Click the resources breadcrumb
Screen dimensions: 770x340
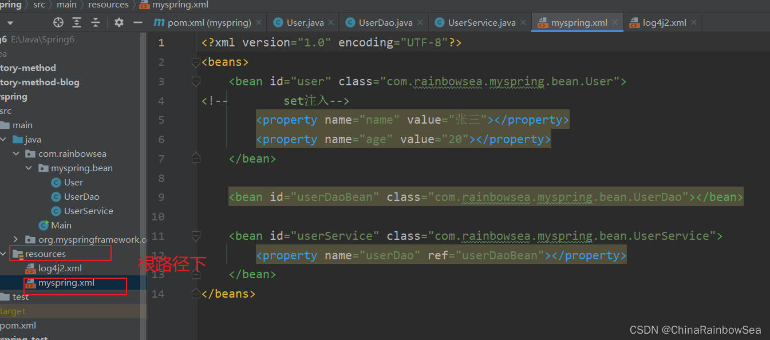pos(108,5)
